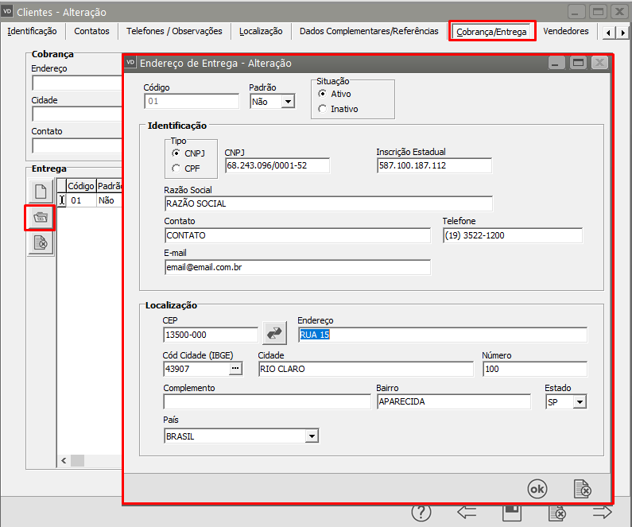Open the Vendedores tab
The width and height of the screenshot is (632, 527).
coord(565,31)
